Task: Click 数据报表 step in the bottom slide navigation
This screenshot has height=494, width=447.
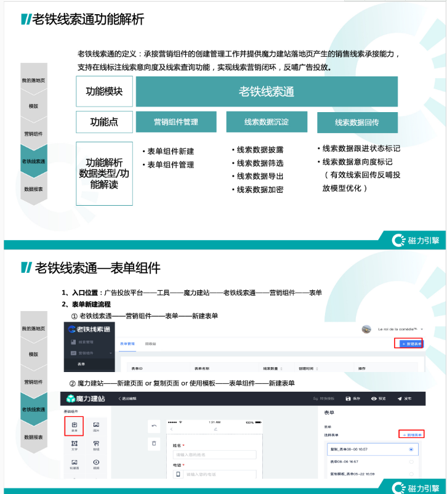Action: [33, 437]
